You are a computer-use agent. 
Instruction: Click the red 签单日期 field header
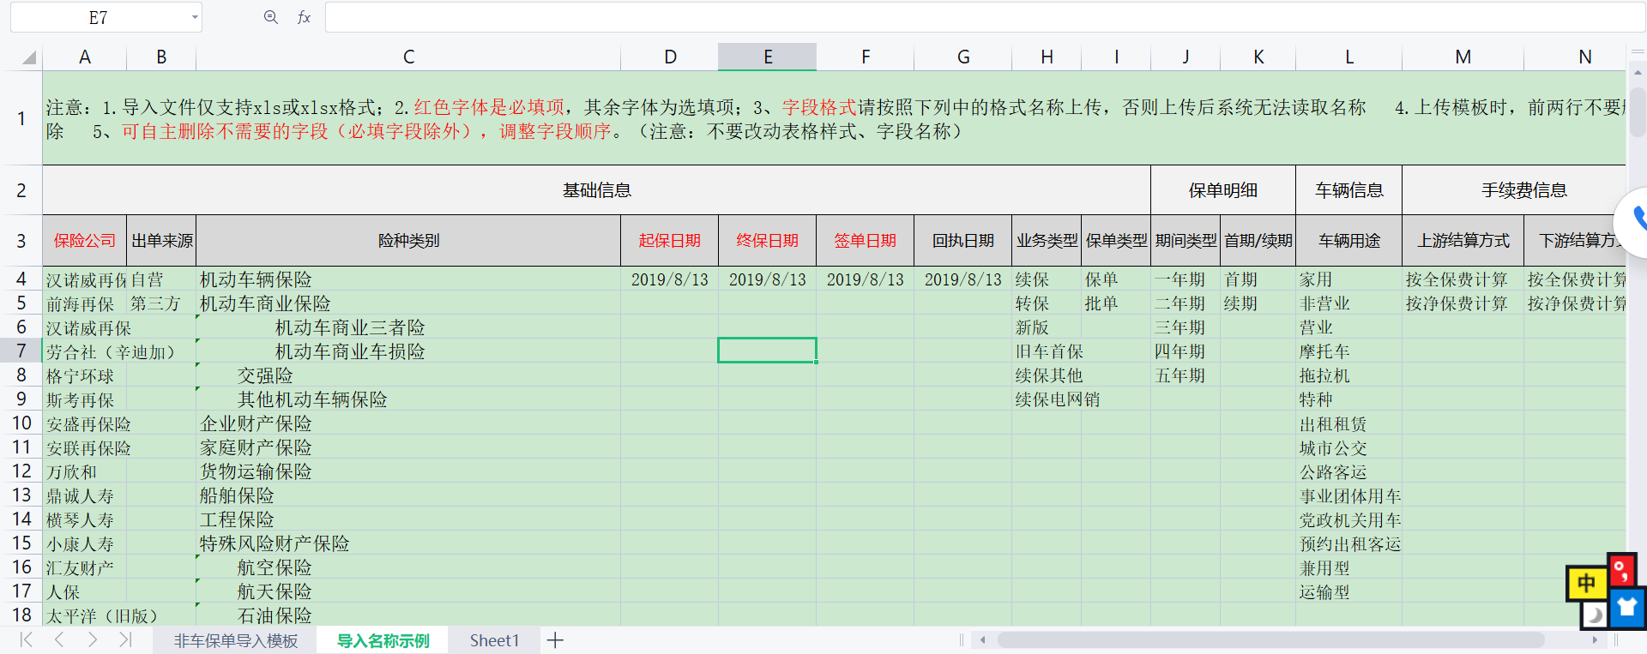866,241
